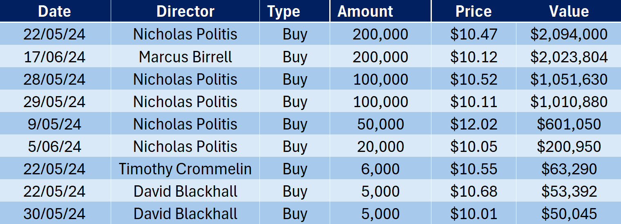The height and width of the screenshot is (224, 621).
Task: Select the $200,950 value cell
Action: point(569,147)
